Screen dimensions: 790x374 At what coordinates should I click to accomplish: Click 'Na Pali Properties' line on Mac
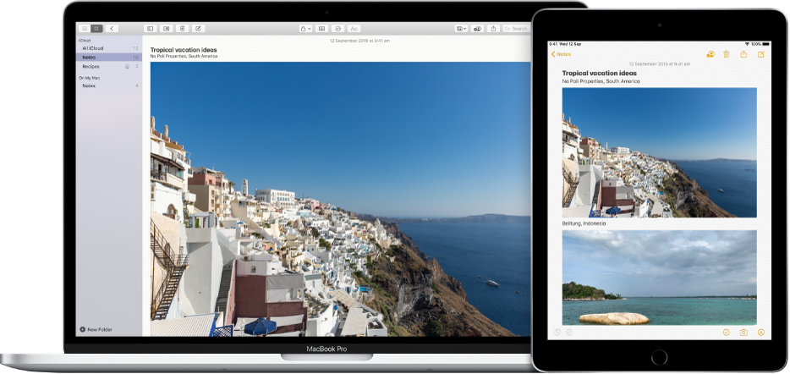[184, 57]
